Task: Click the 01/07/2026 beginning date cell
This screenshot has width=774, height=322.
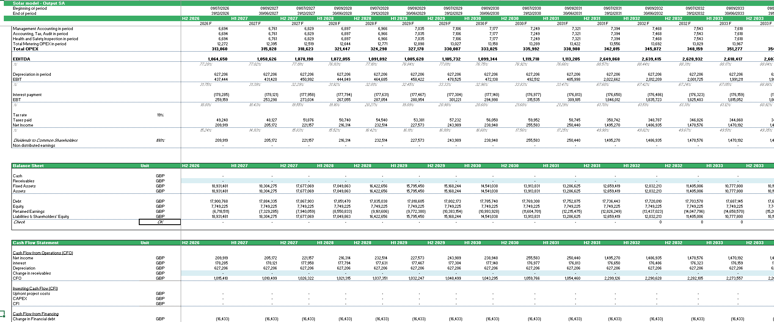Action: [x=220, y=8]
